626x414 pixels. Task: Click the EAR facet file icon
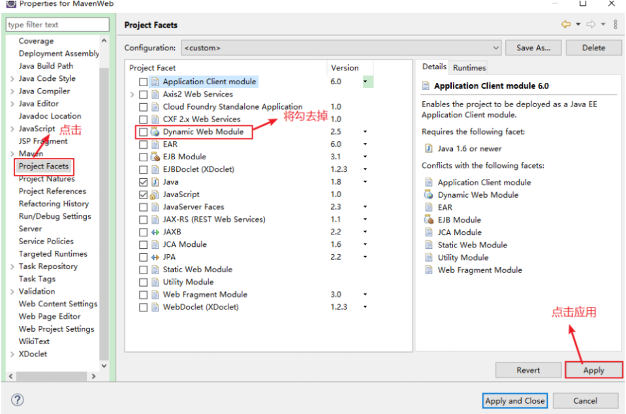tap(155, 144)
